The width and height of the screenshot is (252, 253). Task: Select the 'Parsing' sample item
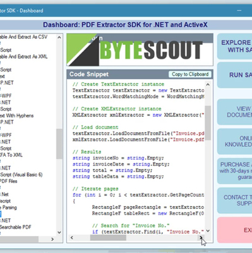tap(8, 207)
